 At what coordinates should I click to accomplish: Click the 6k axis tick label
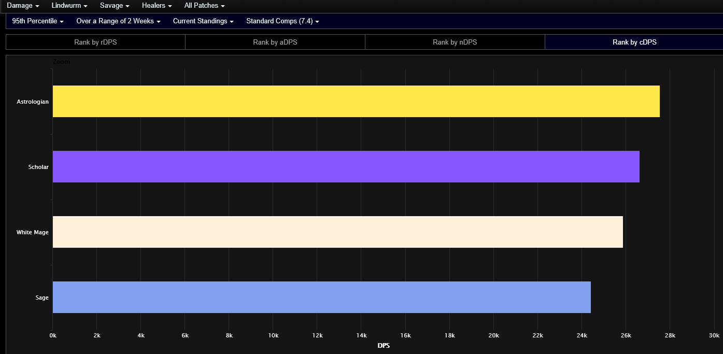(x=185, y=336)
